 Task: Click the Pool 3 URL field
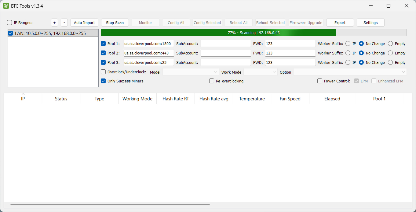pyautogui.click(x=149, y=62)
